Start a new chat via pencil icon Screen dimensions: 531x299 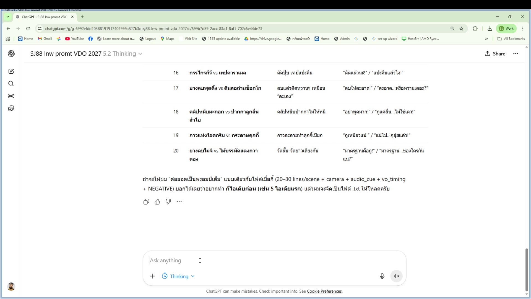click(11, 71)
